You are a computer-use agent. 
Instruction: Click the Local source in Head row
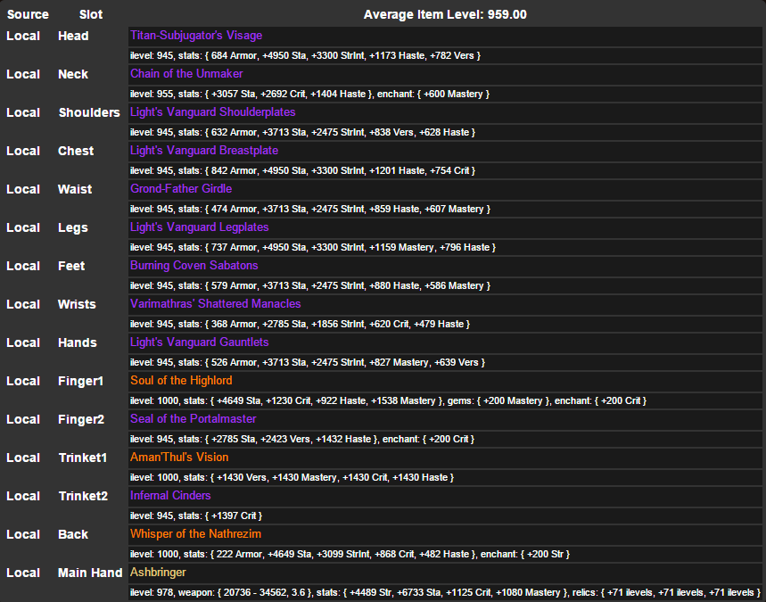click(23, 37)
